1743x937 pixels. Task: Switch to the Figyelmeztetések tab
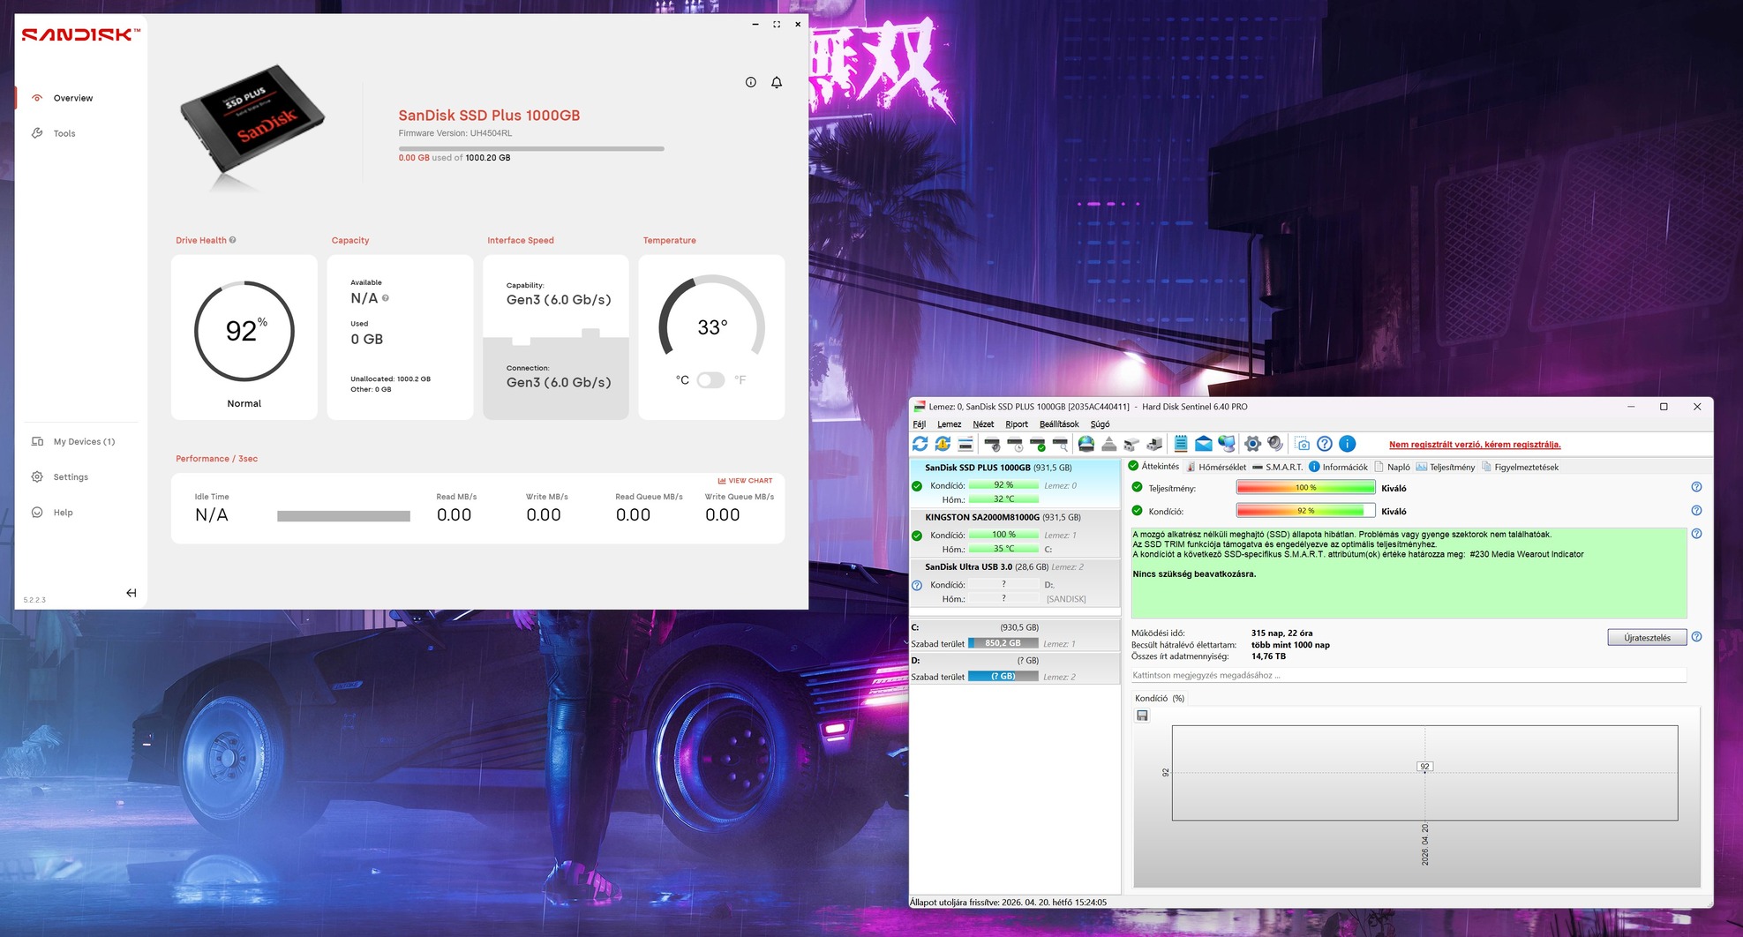(x=1520, y=468)
